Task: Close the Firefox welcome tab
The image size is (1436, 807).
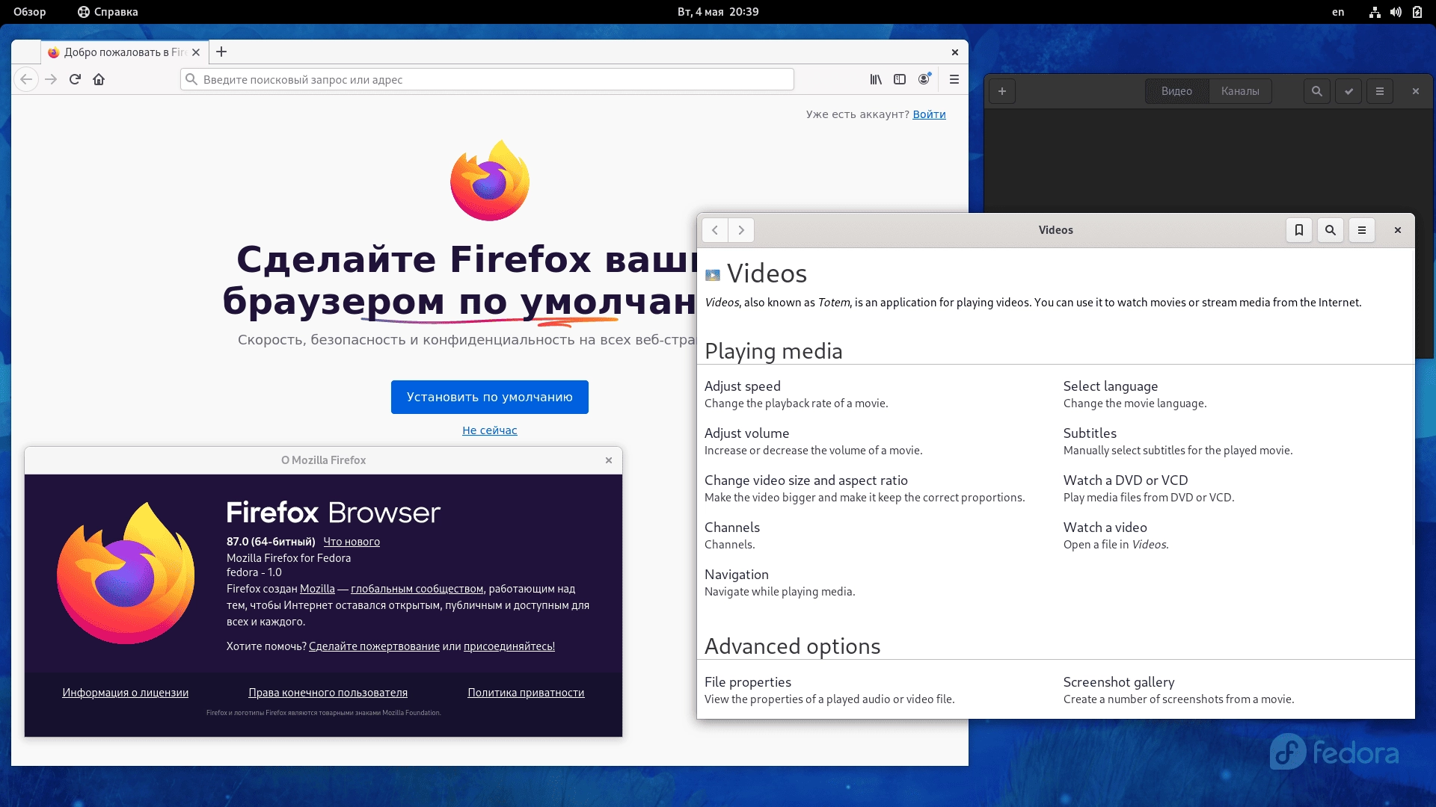Action: [x=196, y=52]
